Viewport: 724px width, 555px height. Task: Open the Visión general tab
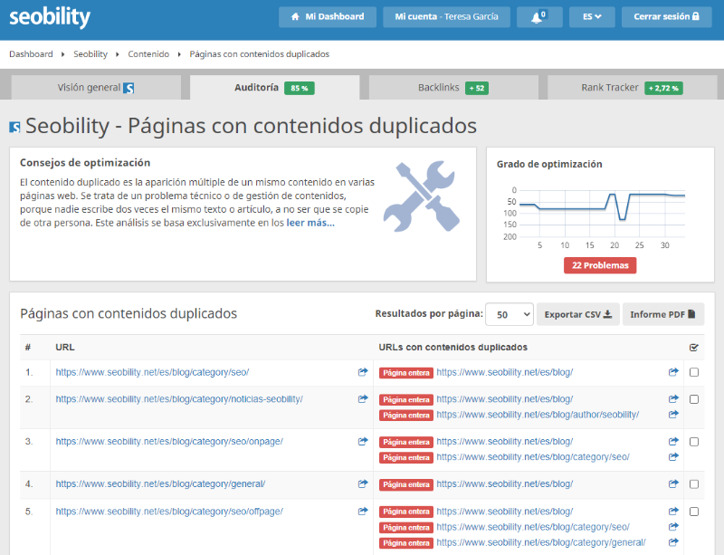(96, 88)
